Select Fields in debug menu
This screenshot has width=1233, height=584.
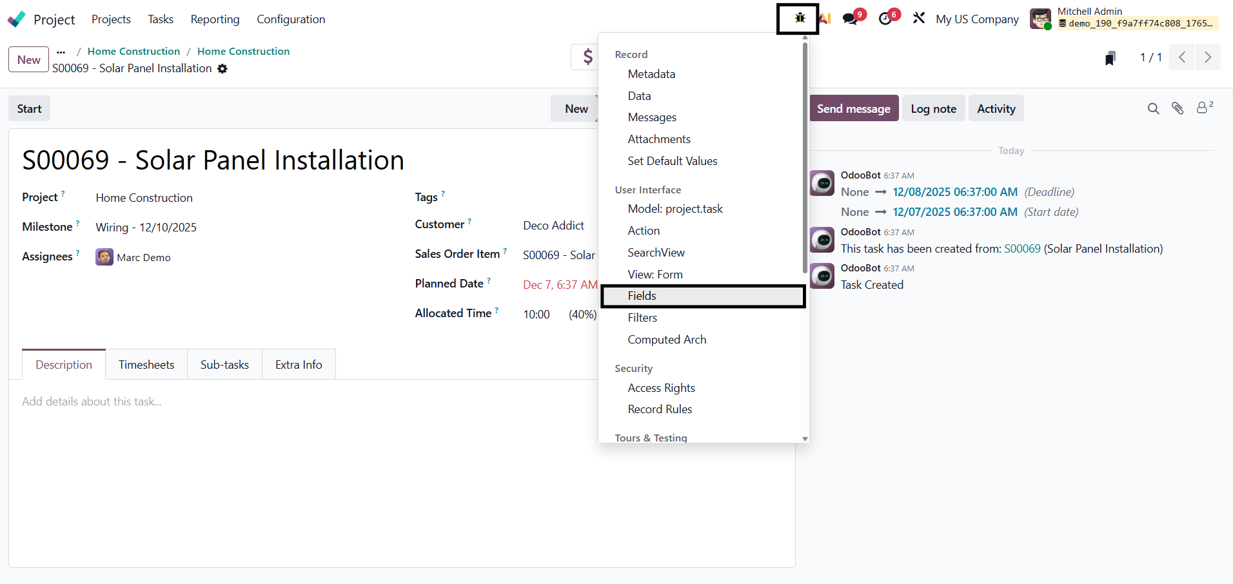(642, 296)
